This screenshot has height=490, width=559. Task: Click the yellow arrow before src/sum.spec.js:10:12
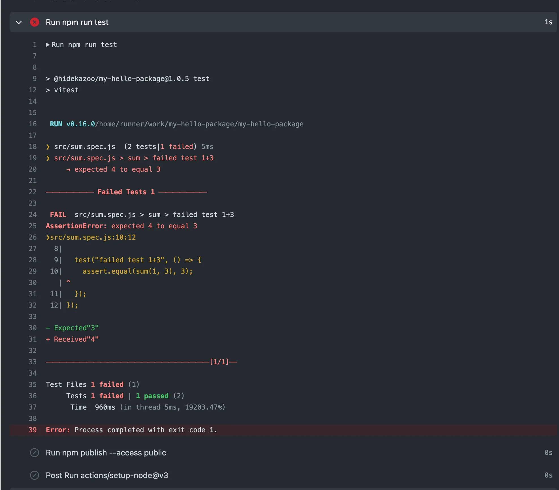48,237
